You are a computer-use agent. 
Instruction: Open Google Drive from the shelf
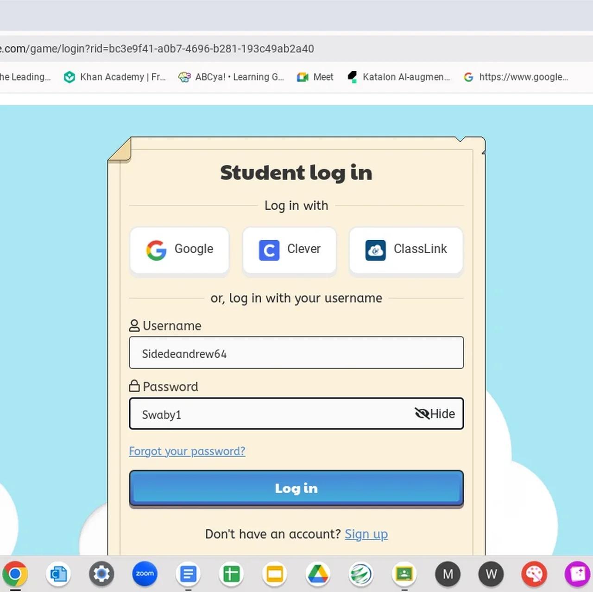[x=318, y=574]
